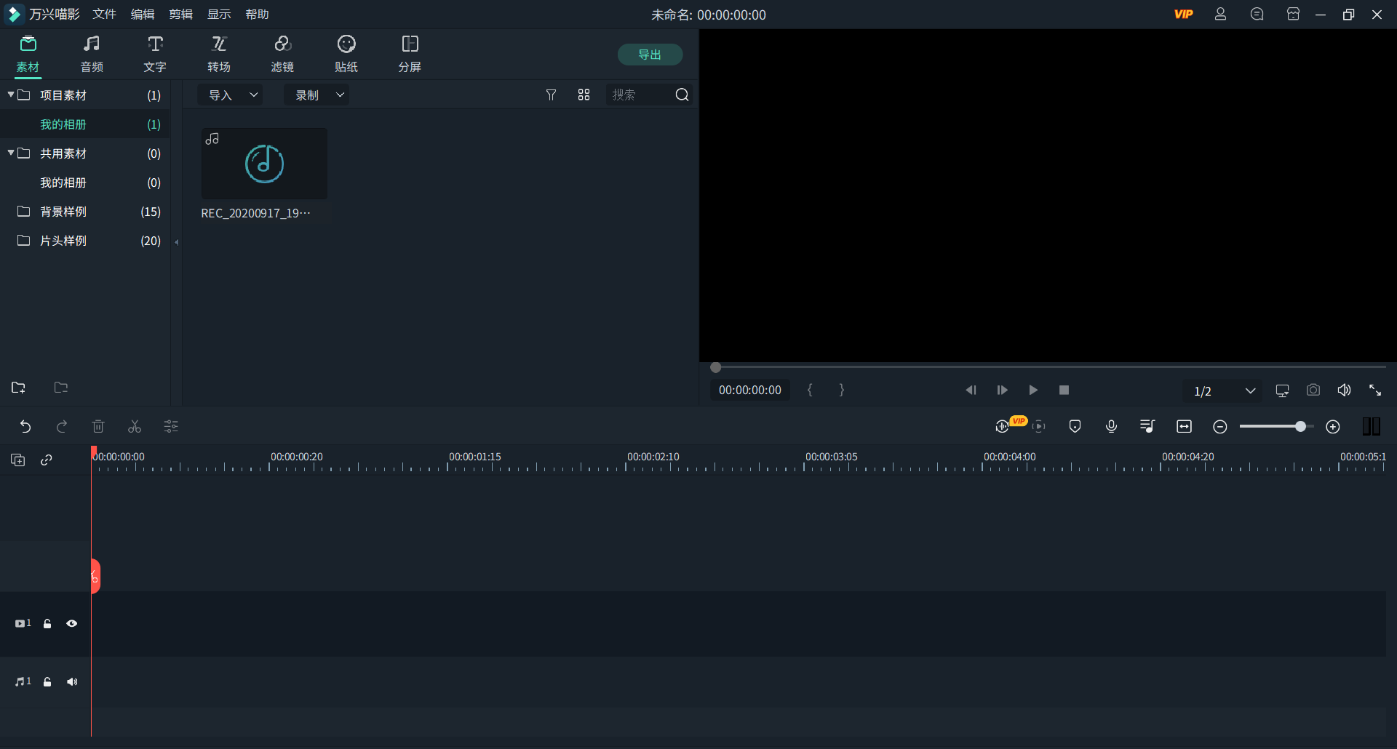Switch media view with the grid icon
The height and width of the screenshot is (749, 1397).
[x=584, y=95]
